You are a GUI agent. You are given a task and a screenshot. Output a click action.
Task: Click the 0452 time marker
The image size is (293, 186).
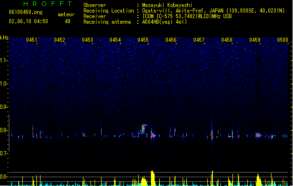pyautogui.click(x=60, y=40)
